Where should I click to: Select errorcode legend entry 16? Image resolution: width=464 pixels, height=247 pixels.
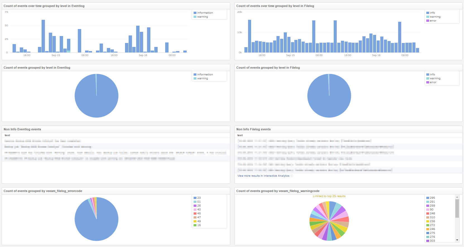[x=197, y=225]
